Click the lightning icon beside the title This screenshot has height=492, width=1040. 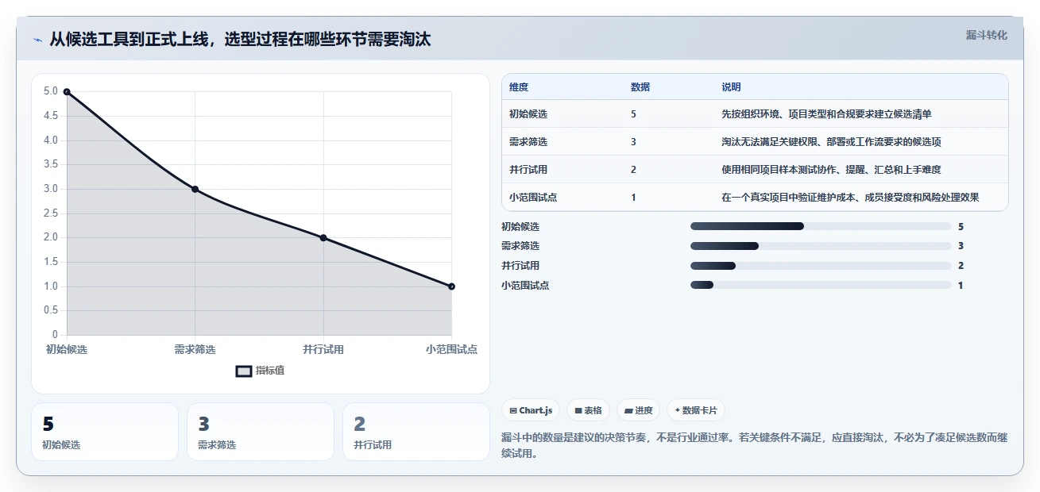tap(37, 40)
